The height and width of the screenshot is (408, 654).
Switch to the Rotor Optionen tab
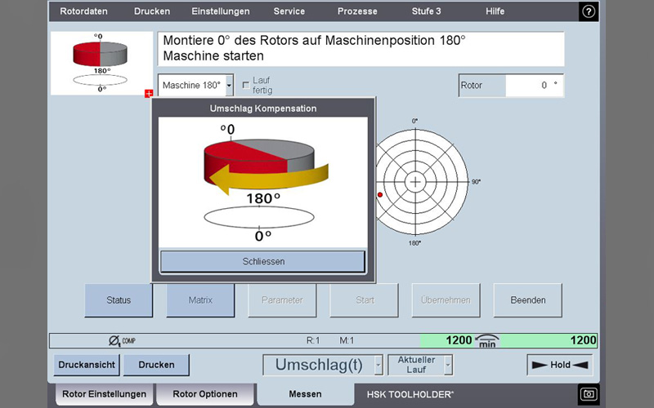click(x=204, y=394)
